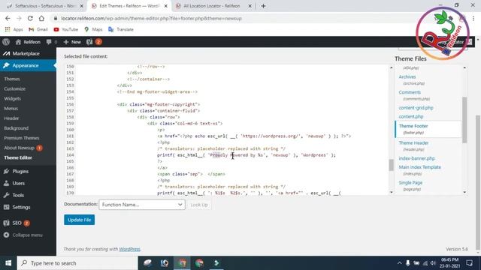The width and height of the screenshot is (481, 270).
Task: Open the Yoast SEO admin bar icon
Action: [93, 42]
